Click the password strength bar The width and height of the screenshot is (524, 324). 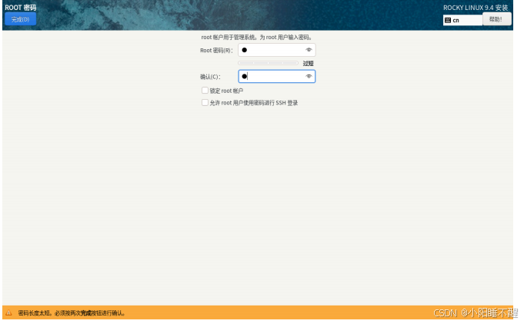click(268, 63)
